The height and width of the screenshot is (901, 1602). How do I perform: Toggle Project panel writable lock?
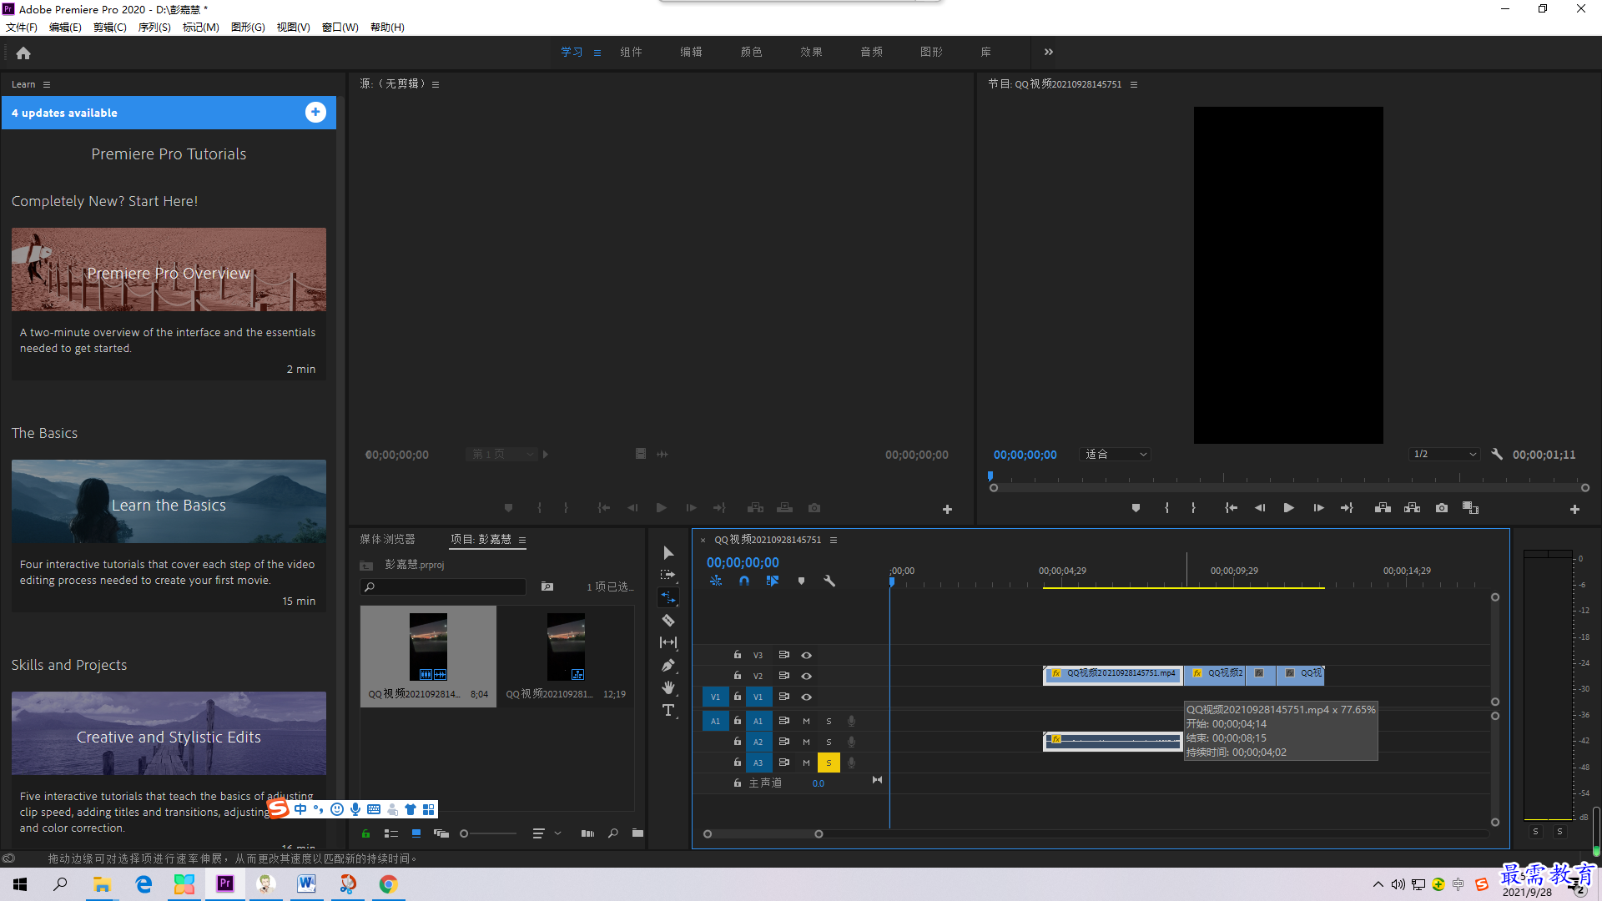(x=365, y=833)
